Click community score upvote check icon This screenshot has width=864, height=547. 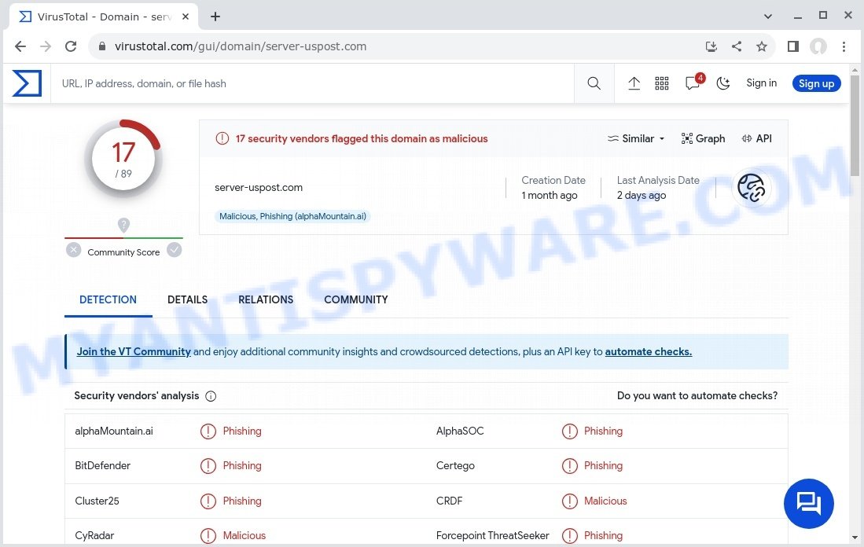pyautogui.click(x=174, y=250)
